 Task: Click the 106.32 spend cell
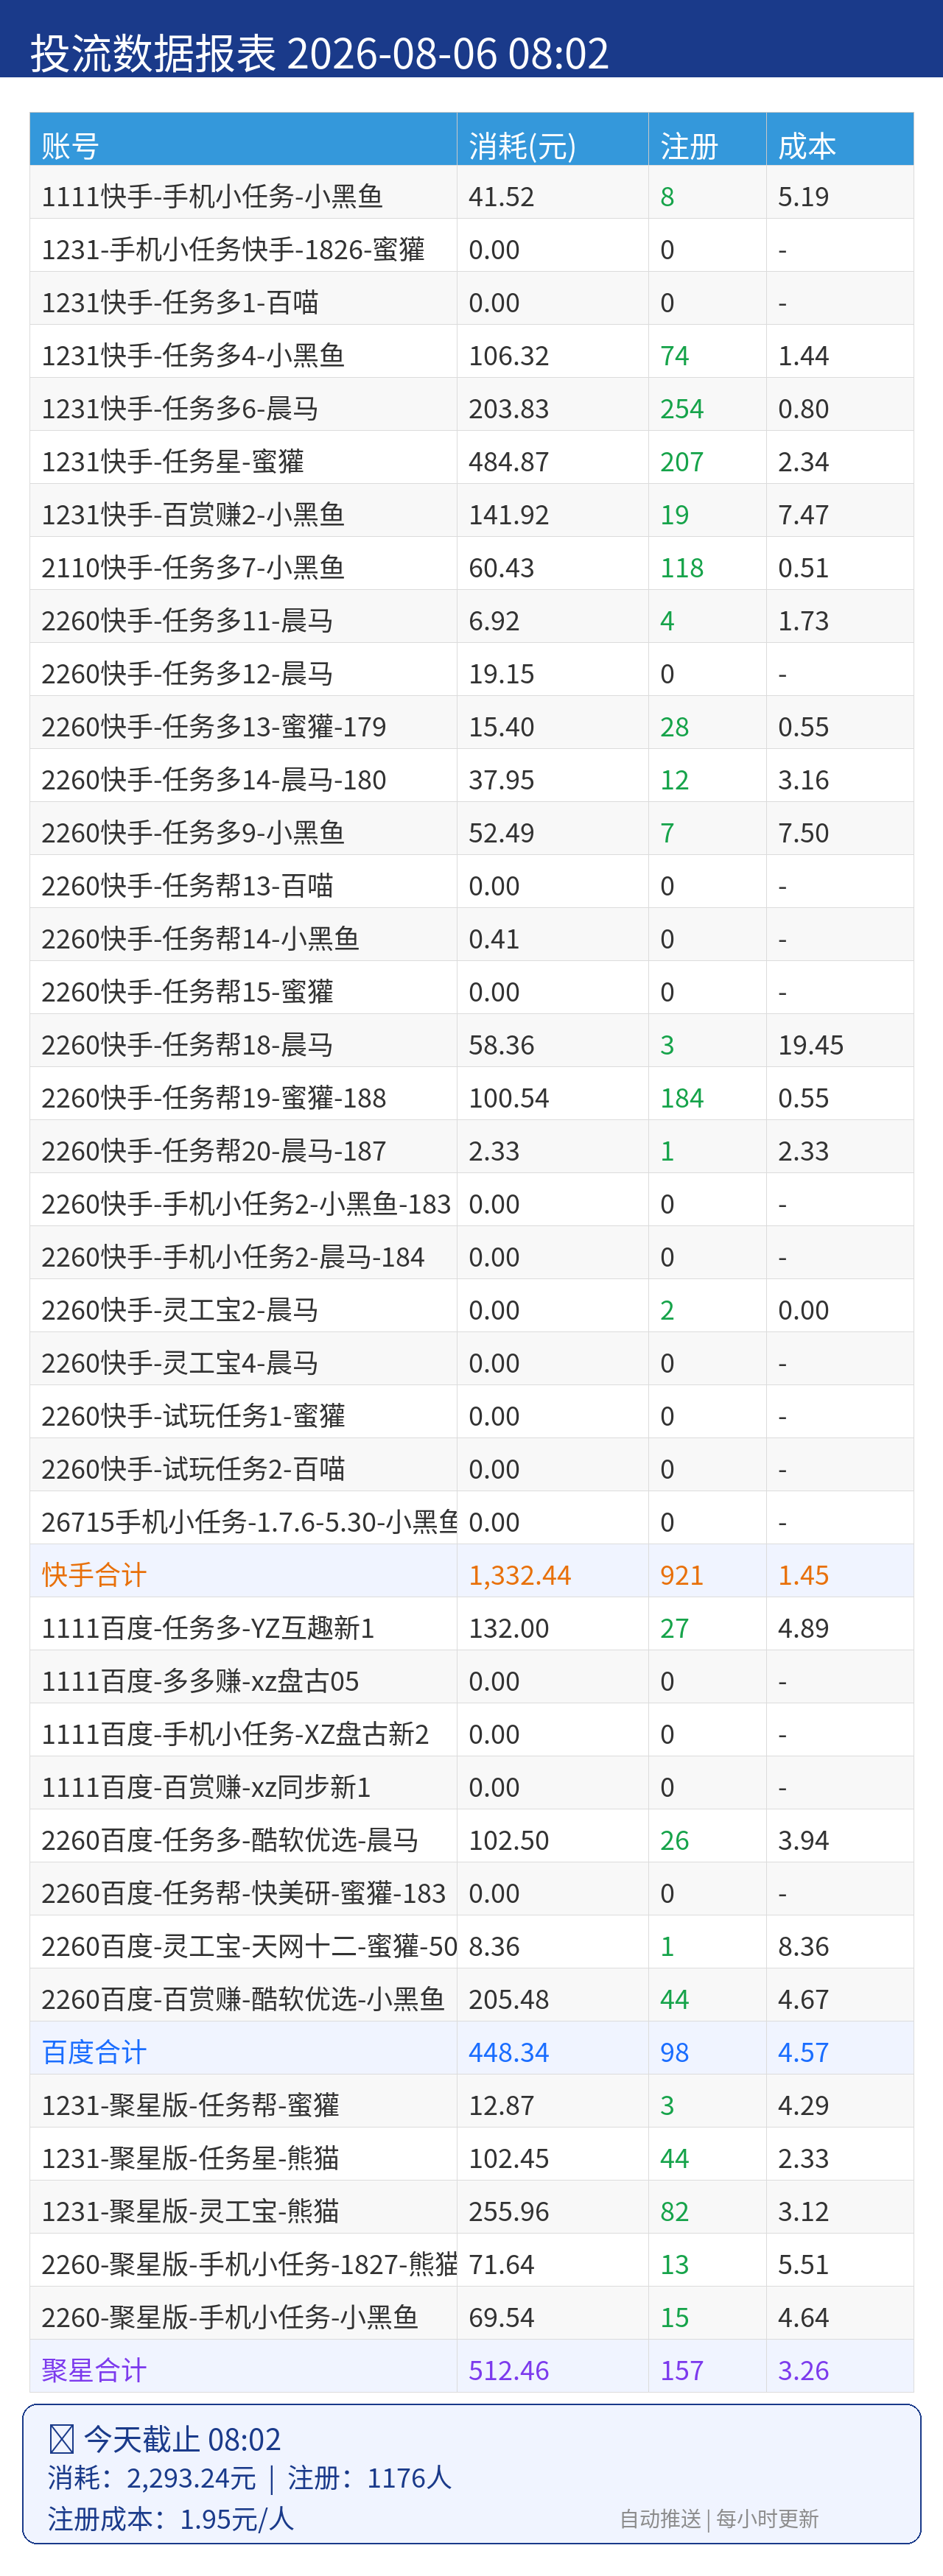[x=509, y=356]
